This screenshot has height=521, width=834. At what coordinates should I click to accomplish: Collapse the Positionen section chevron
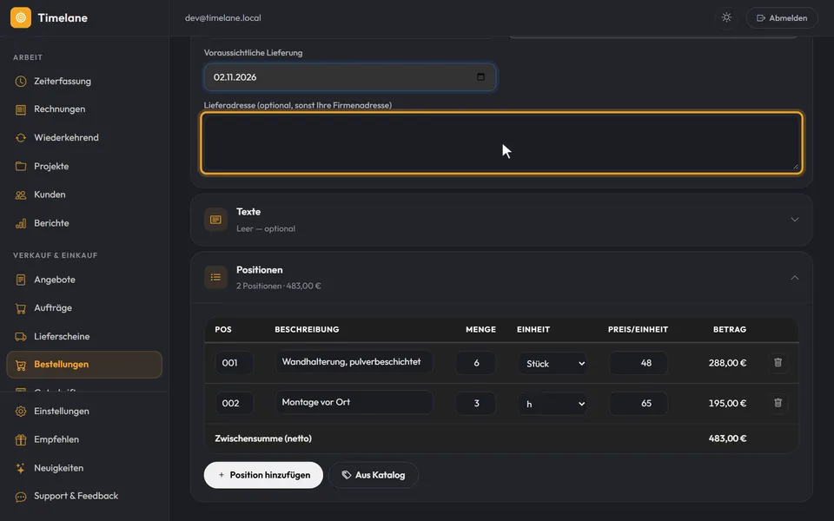(x=795, y=278)
